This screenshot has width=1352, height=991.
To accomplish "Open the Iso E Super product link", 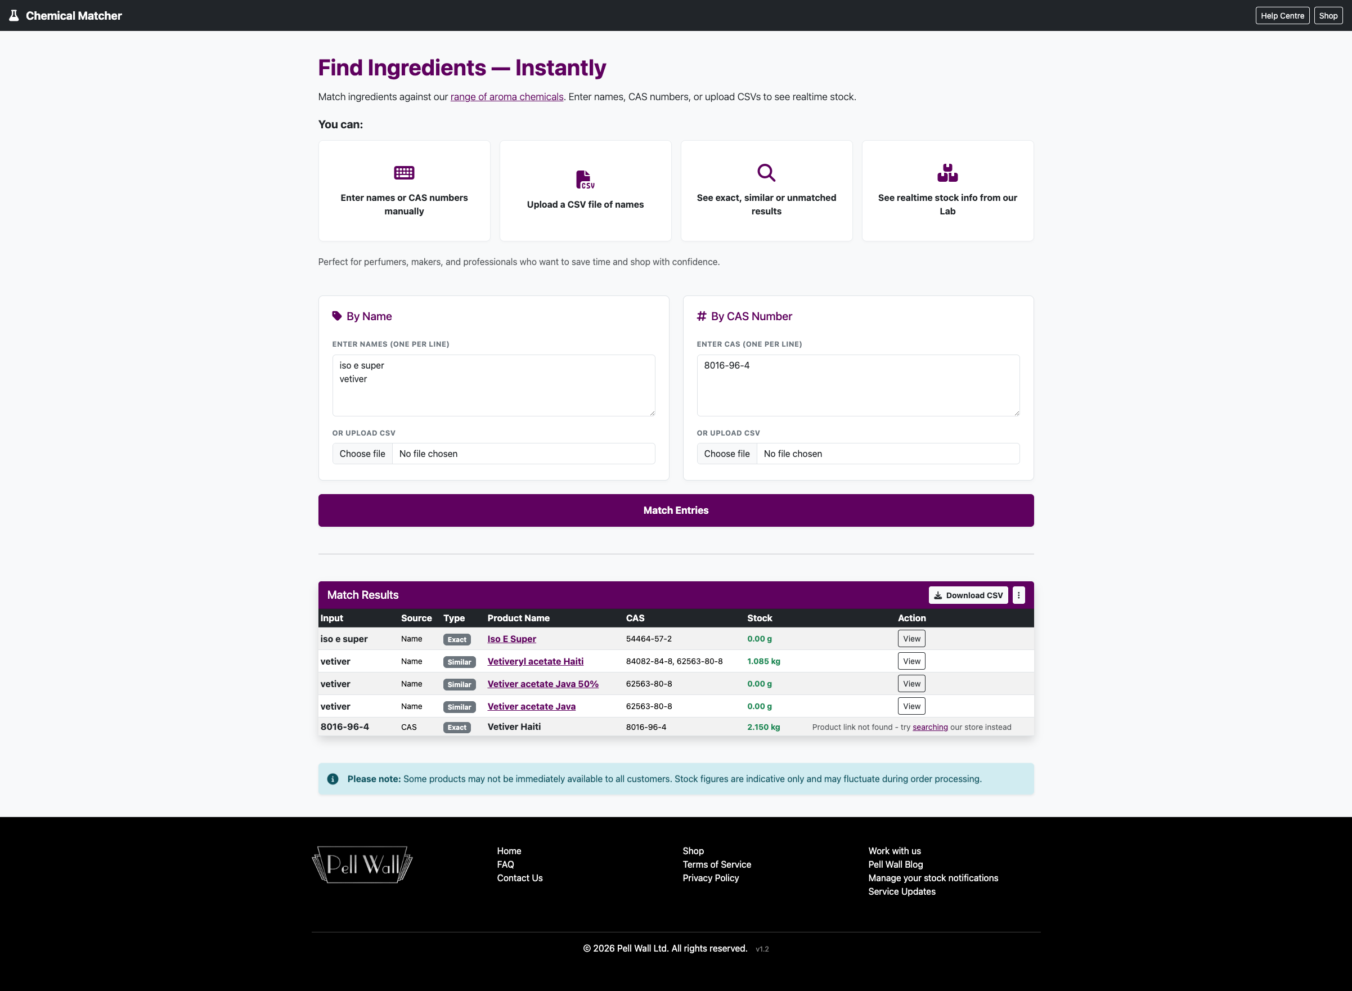I will pos(511,639).
